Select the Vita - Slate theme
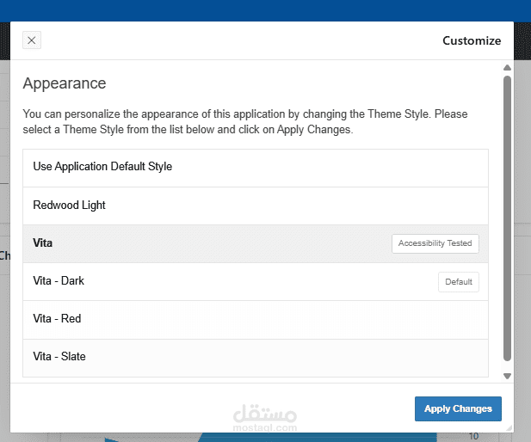Screen dimensions: 531x442 (x=59, y=357)
